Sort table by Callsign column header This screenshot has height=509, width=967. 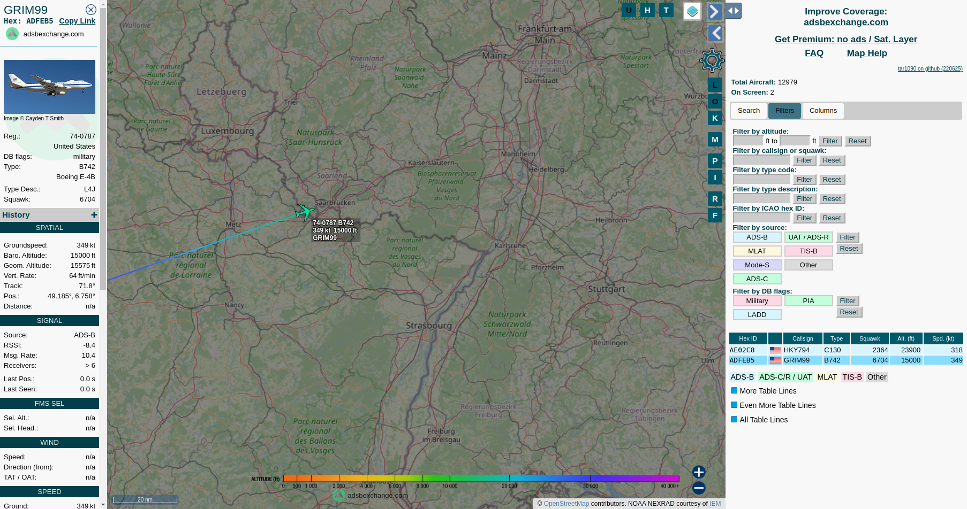(x=803, y=338)
